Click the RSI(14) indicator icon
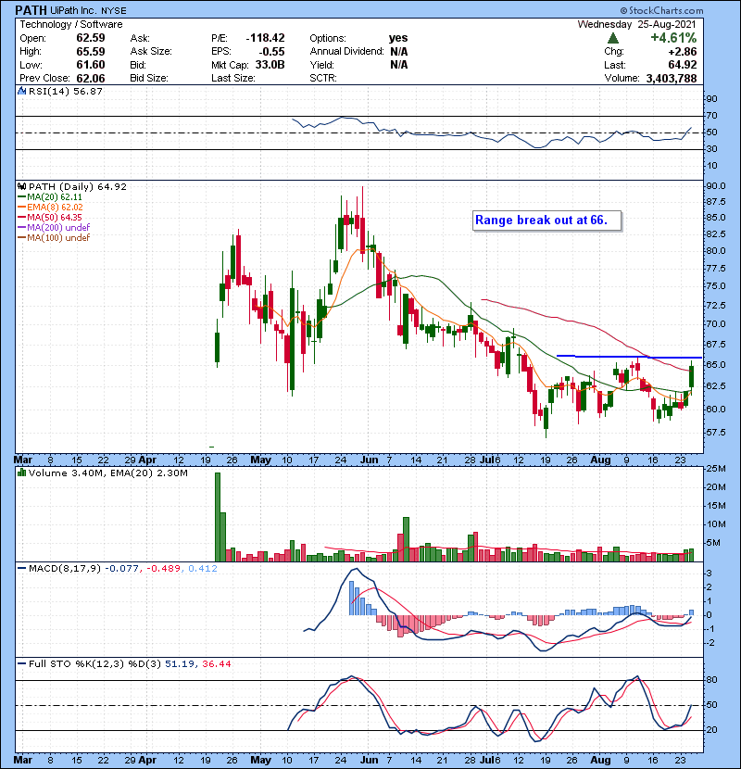741x769 pixels. (x=21, y=91)
